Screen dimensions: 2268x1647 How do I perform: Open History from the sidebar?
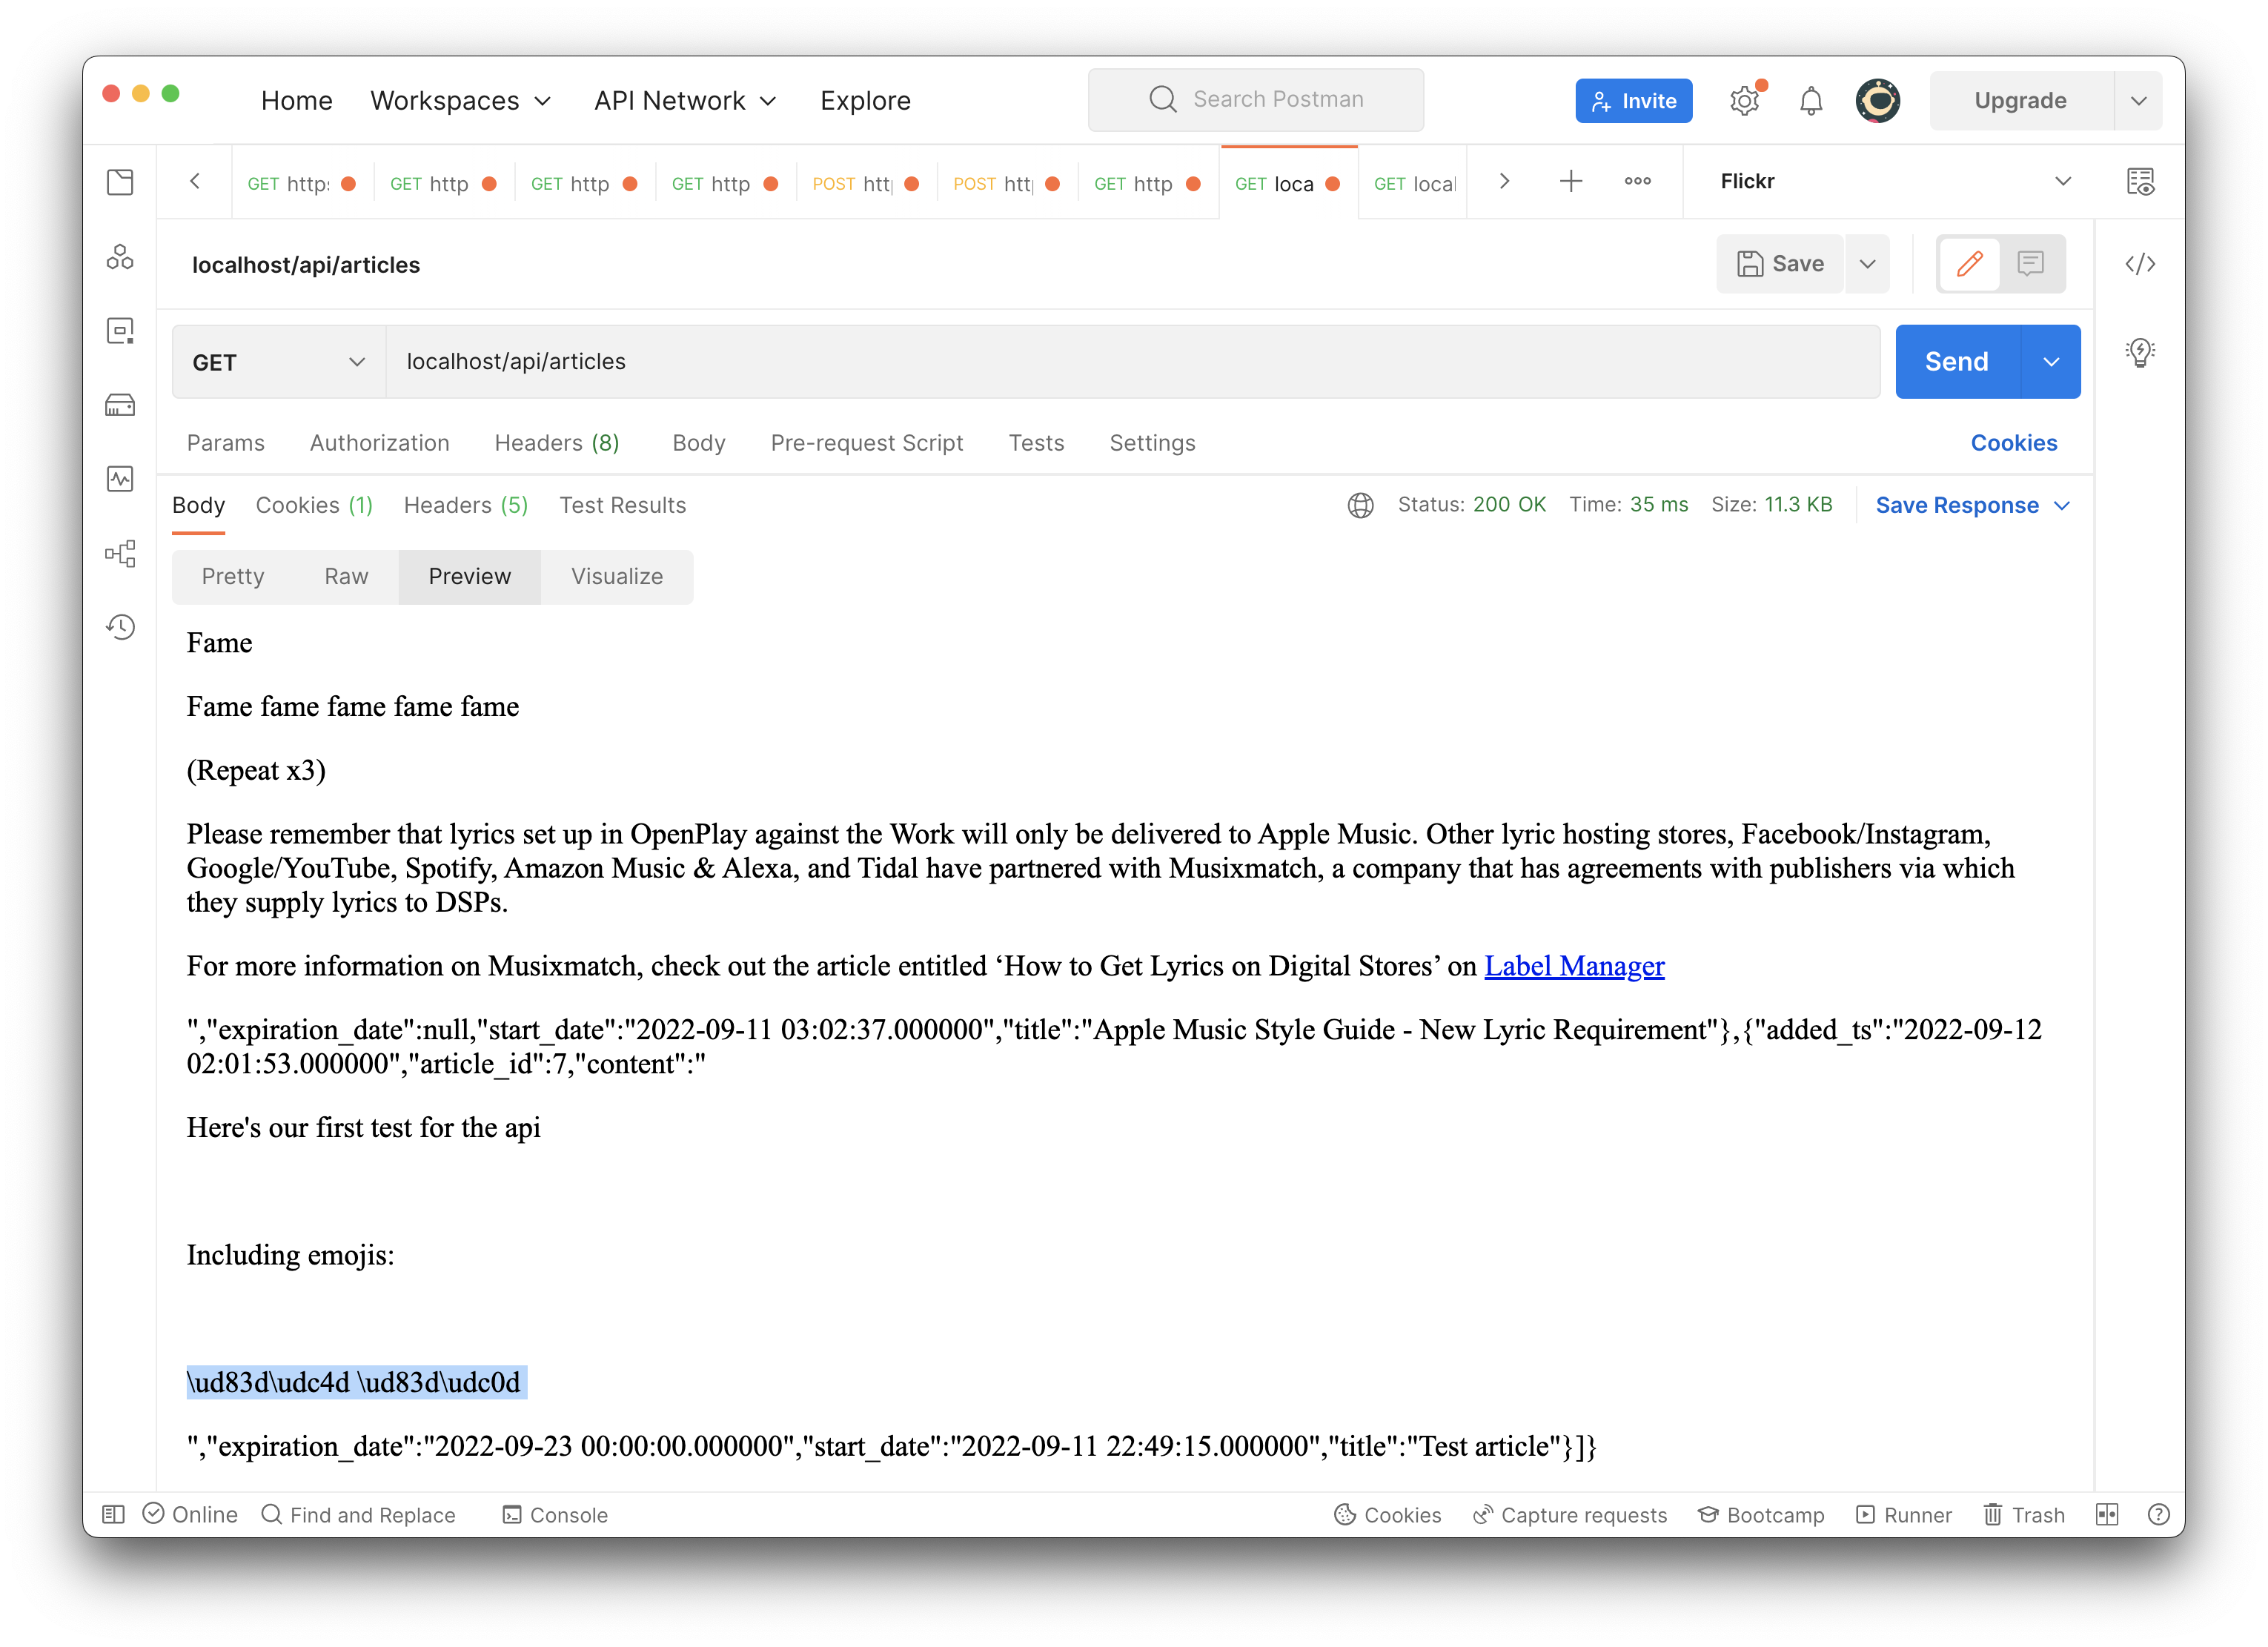pos(120,627)
